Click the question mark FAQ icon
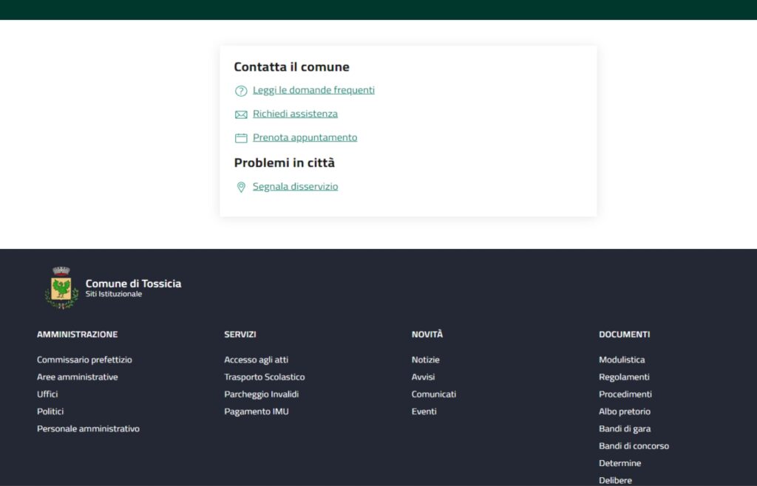 click(x=241, y=91)
